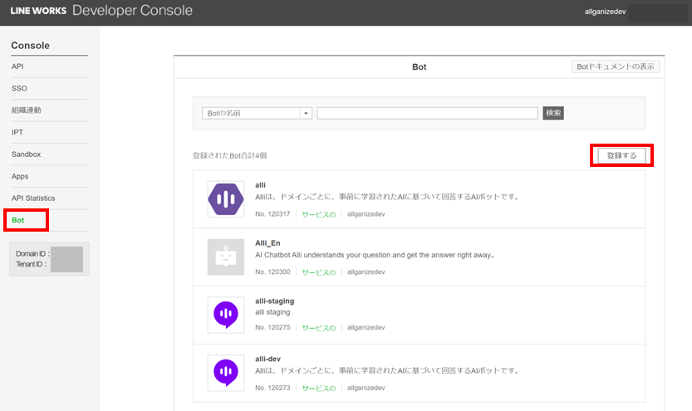Click the alli bot purple hexagon icon
Image resolution: width=692 pixels, height=411 pixels.
click(x=225, y=199)
